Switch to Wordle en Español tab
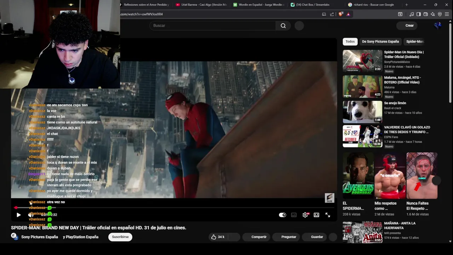Screen dimensions: 453x255 click(x=259, y=5)
